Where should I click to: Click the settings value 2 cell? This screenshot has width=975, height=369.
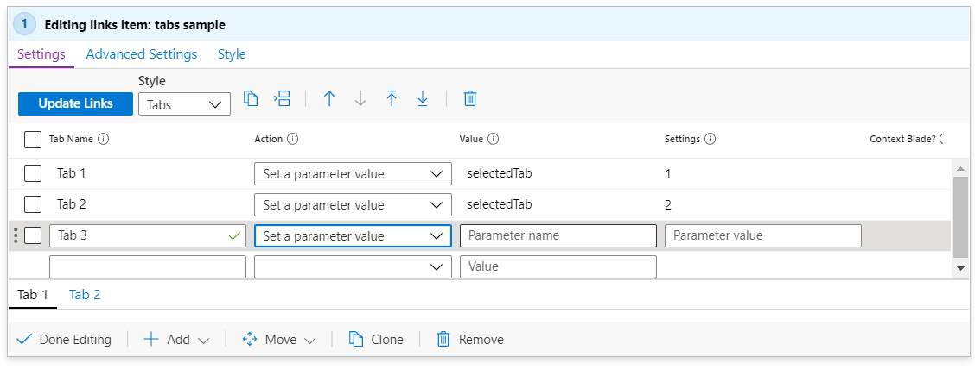tap(668, 205)
